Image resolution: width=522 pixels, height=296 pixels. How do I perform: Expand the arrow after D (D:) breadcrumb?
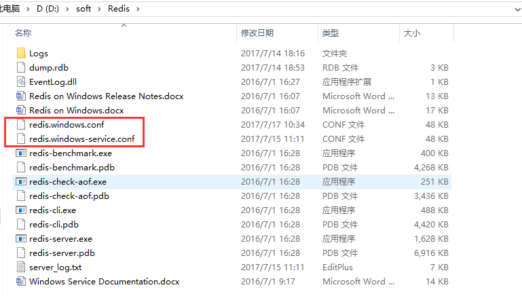(x=68, y=9)
